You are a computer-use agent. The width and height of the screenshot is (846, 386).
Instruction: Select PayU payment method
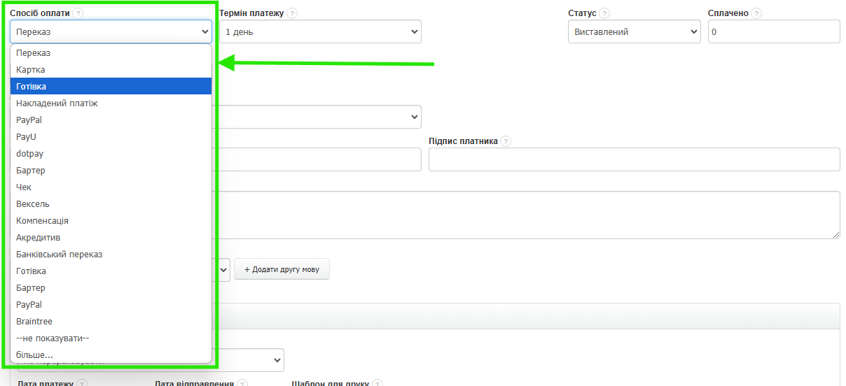click(x=27, y=137)
